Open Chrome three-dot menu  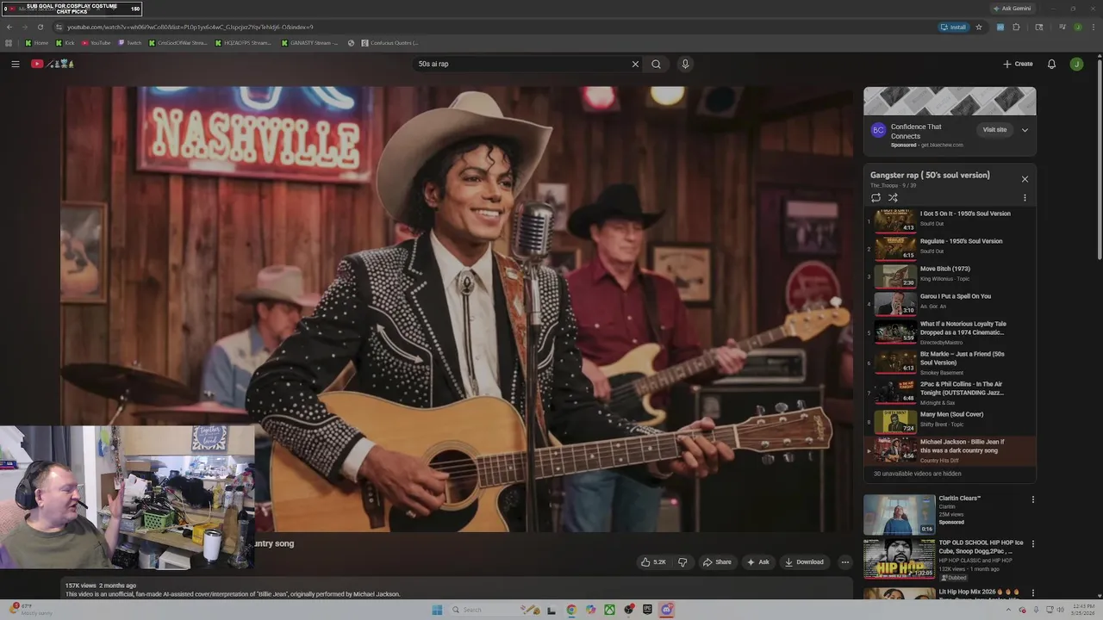(1092, 27)
